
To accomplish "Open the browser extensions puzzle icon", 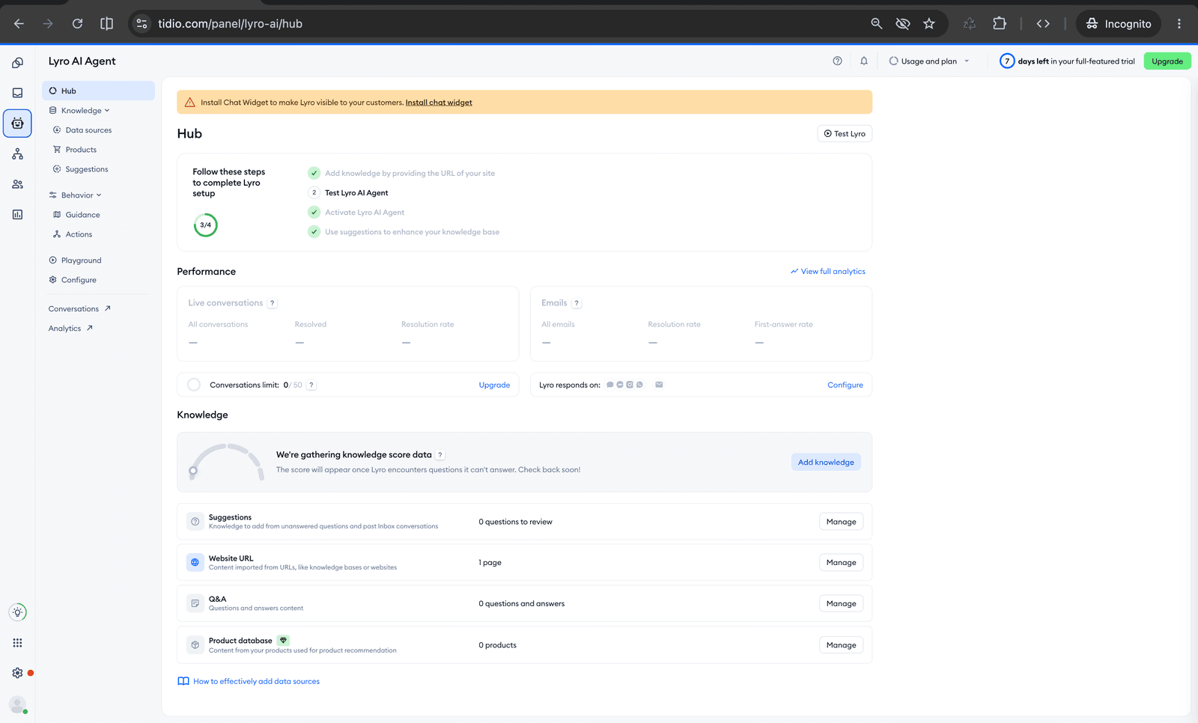I will [x=1000, y=24].
